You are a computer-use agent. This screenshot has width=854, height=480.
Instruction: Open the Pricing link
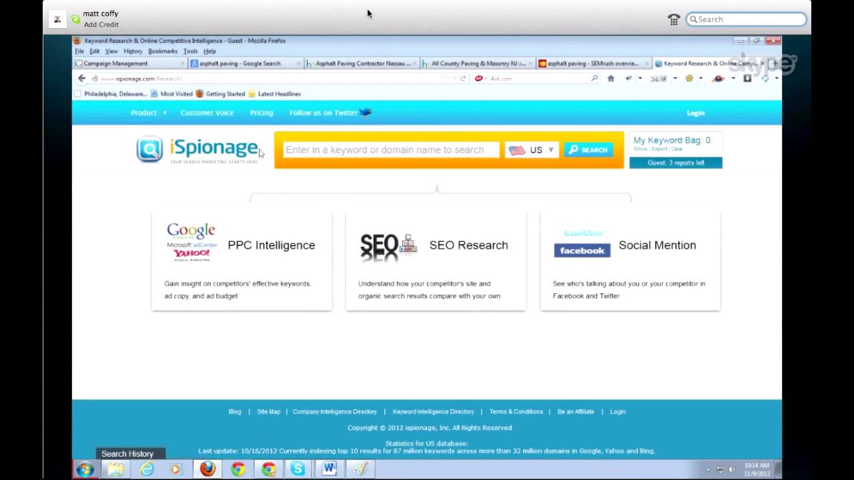pyautogui.click(x=262, y=113)
